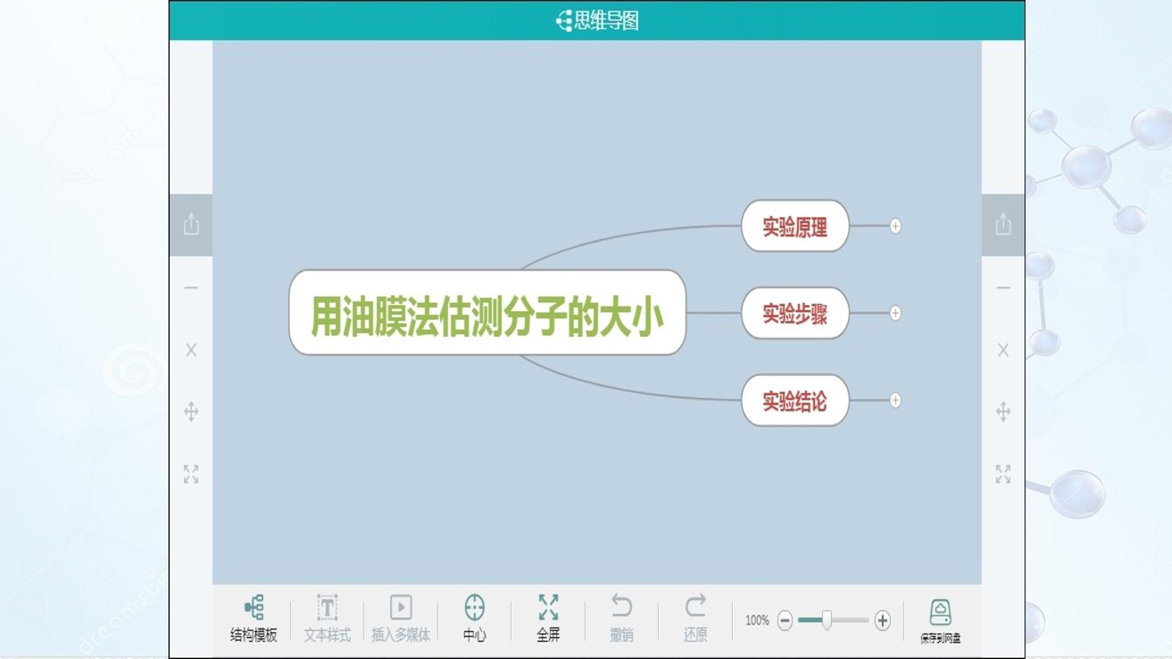Increase zoom with the plus button
Screen dimensions: 1172x659
pos(883,621)
